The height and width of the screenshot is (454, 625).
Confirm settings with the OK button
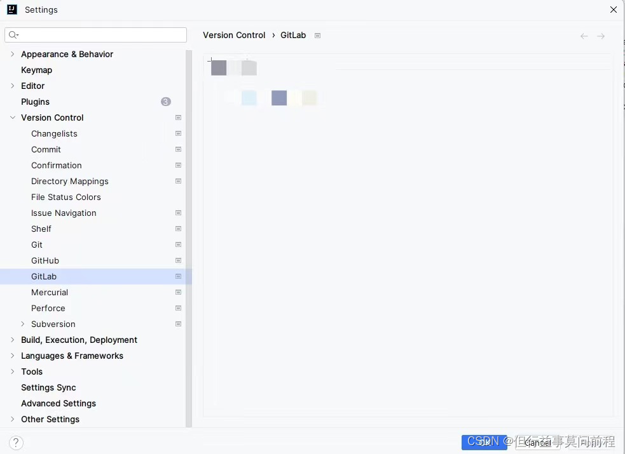[x=484, y=443]
